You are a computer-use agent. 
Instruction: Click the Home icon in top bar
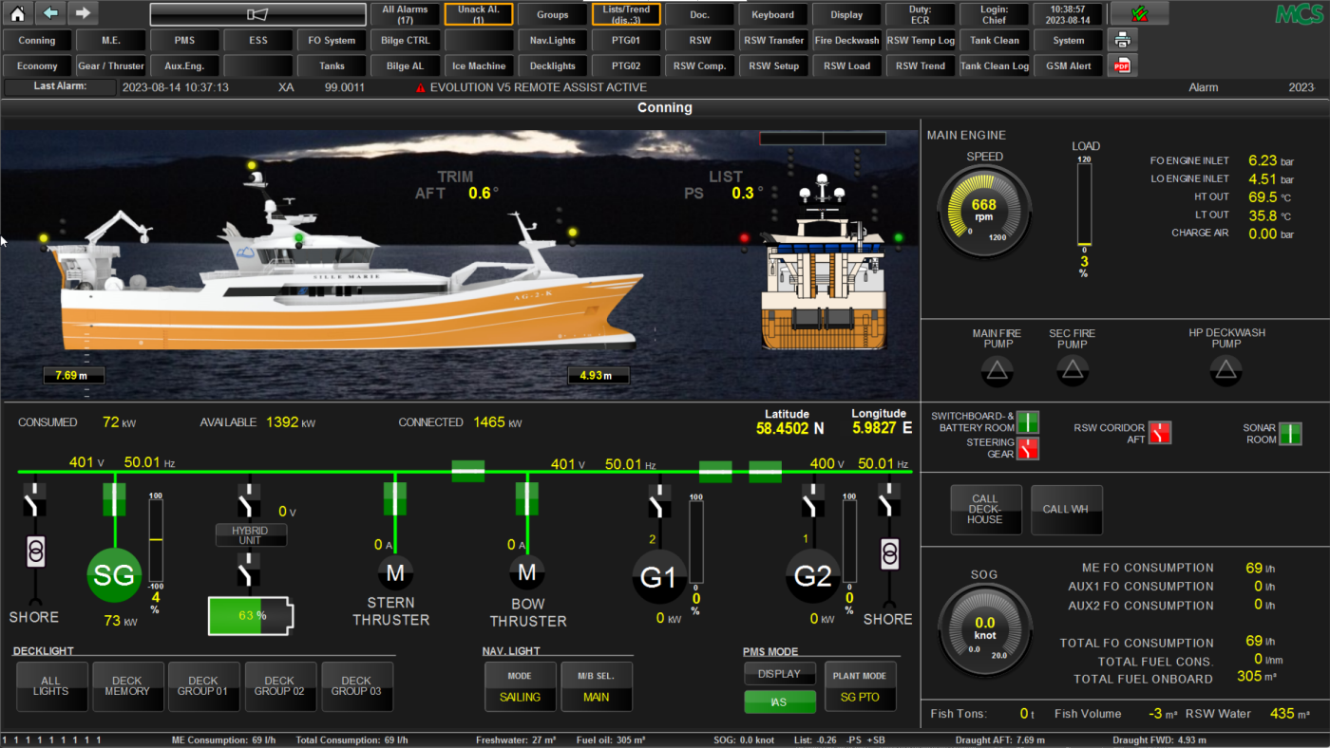click(x=18, y=13)
